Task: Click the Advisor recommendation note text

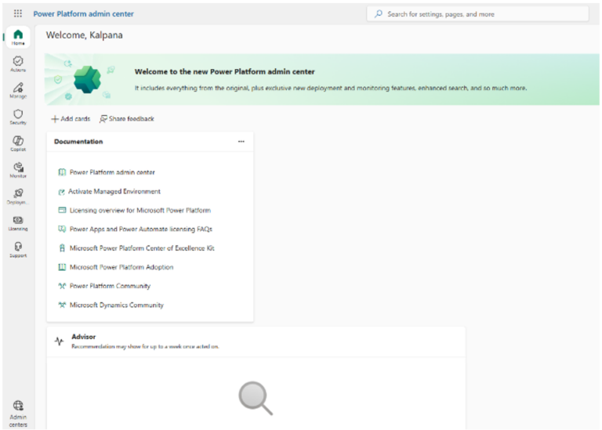Action: point(145,346)
